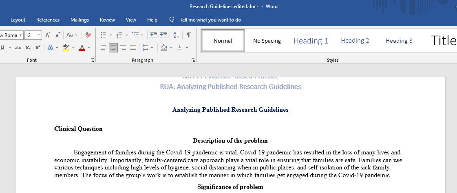
Task: Toggle superscript formatting
Action: 38,48
